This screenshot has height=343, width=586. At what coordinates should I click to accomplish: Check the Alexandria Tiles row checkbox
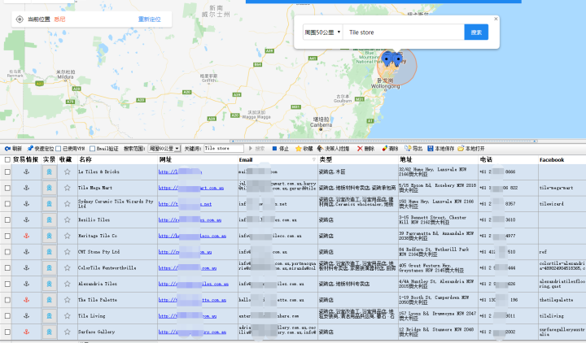point(7,284)
